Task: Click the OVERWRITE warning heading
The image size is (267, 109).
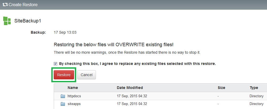Action: point(114,45)
